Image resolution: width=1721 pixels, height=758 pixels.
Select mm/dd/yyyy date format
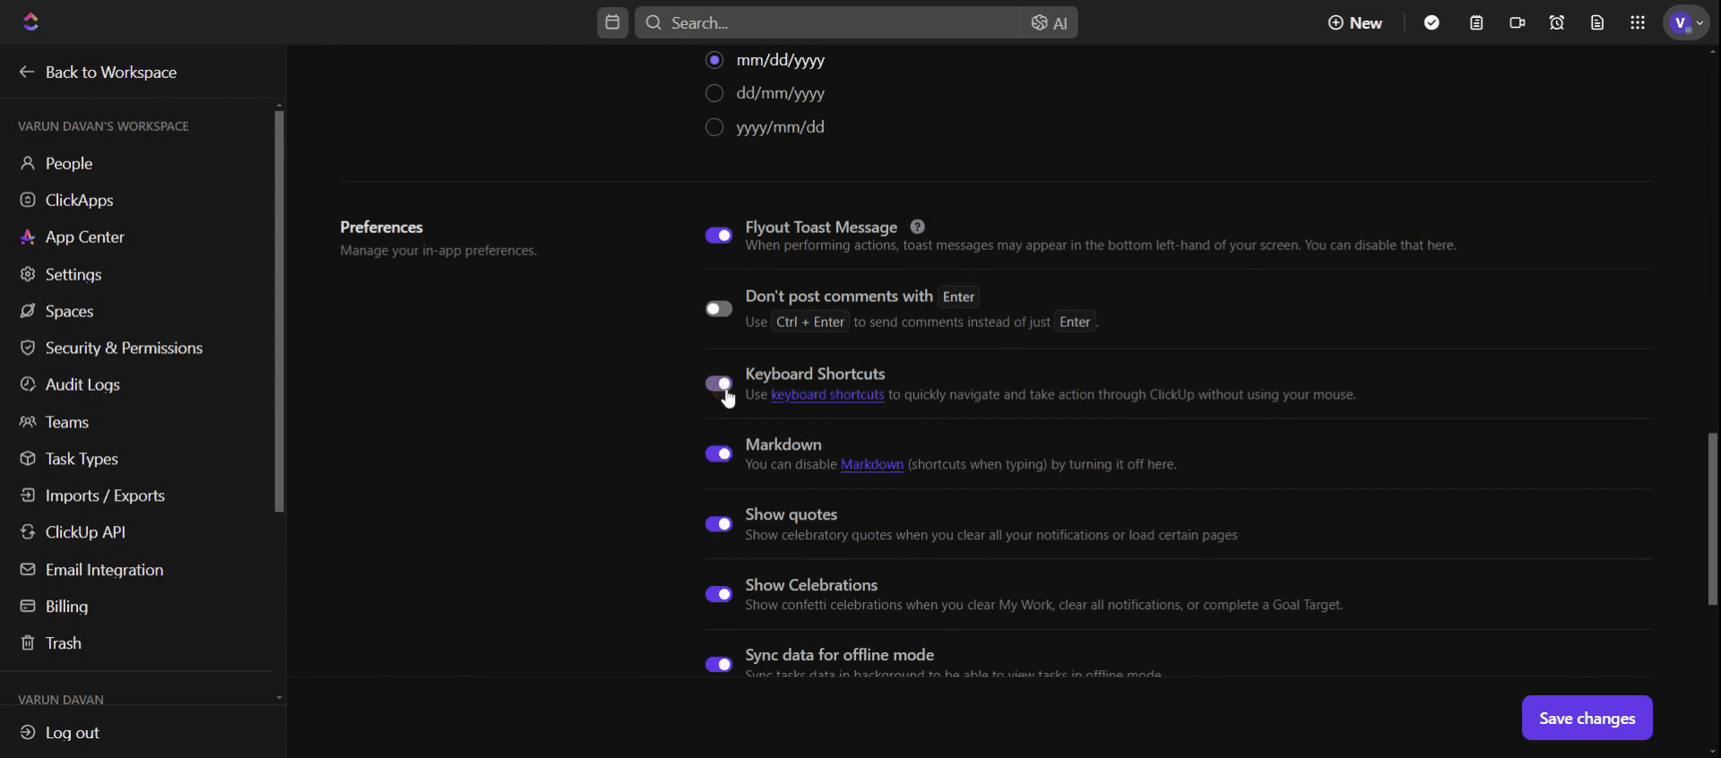tap(714, 60)
